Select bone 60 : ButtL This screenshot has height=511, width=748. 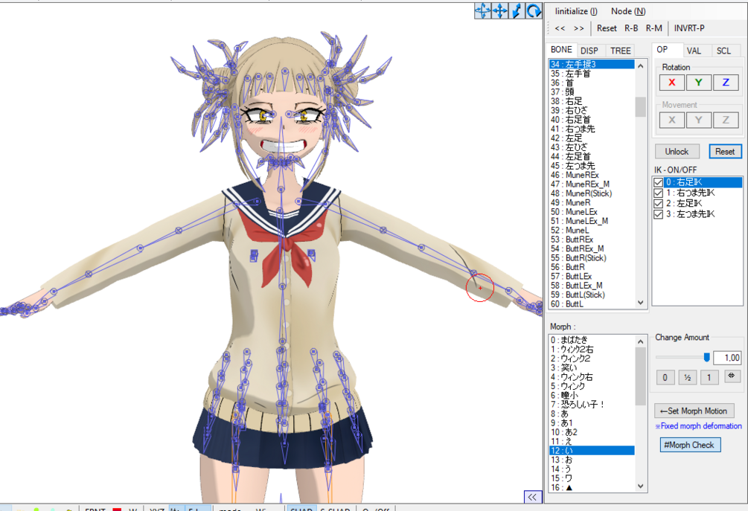592,304
